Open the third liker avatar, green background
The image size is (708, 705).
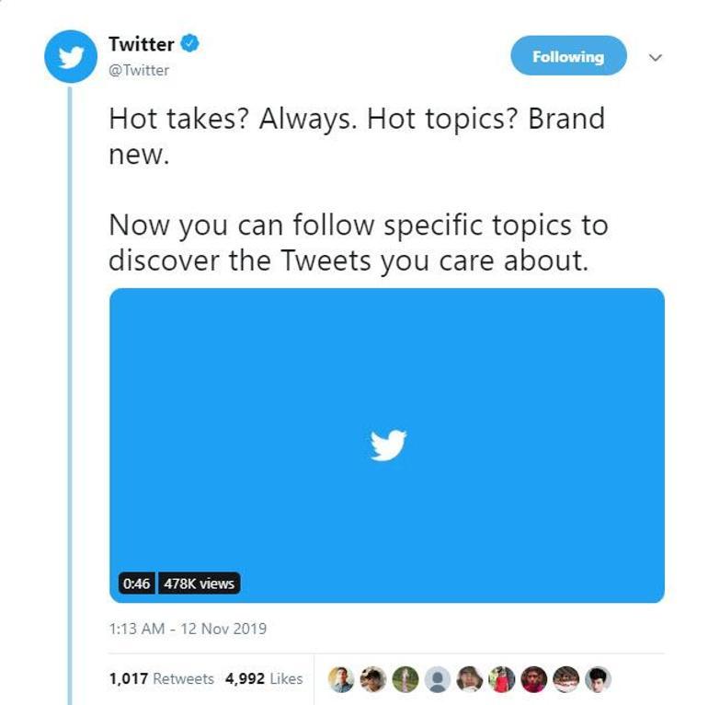click(x=405, y=679)
